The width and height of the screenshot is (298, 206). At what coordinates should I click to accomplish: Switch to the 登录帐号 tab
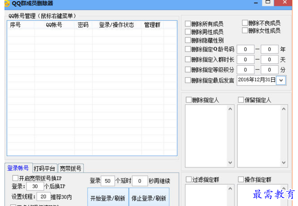click(x=18, y=168)
